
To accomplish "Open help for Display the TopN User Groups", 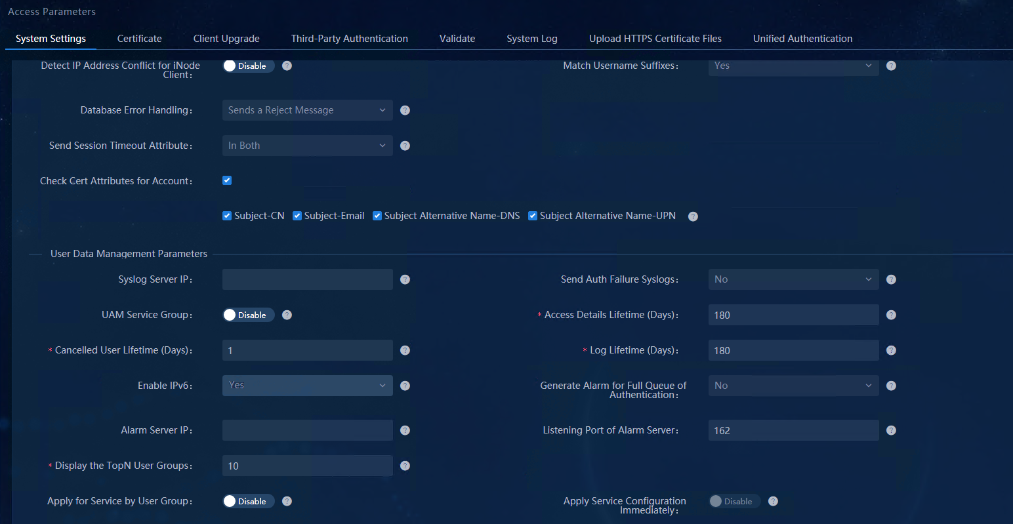I will [x=405, y=466].
